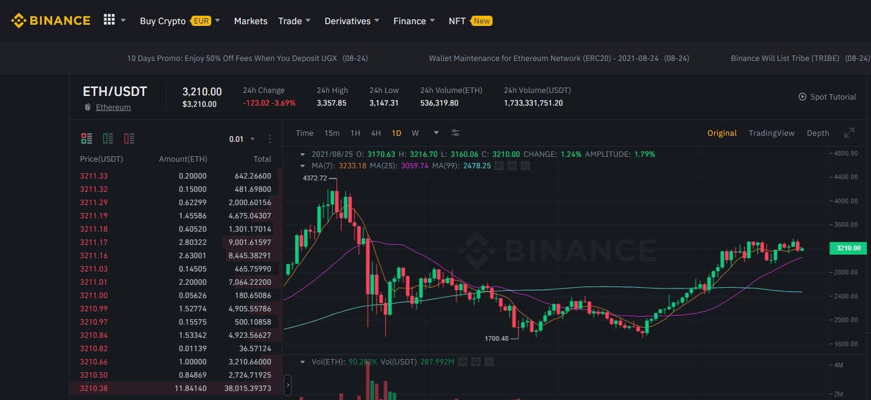Open the Buy Crypto EUR dropdown
This screenshot has height=400, width=871.
(x=180, y=21)
